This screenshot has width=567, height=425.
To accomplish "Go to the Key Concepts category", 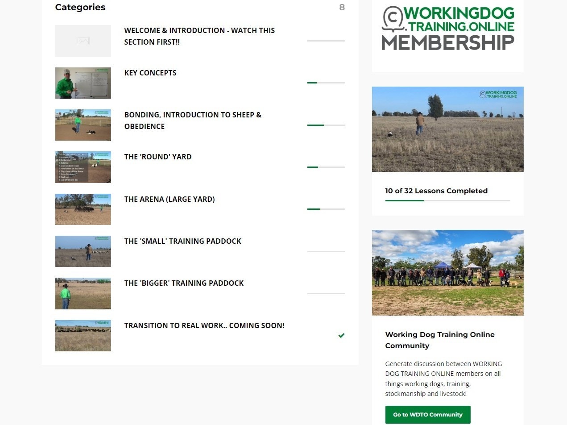I will (x=150, y=73).
